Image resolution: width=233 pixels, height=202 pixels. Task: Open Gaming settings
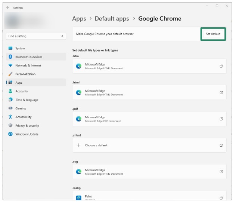click(36, 108)
